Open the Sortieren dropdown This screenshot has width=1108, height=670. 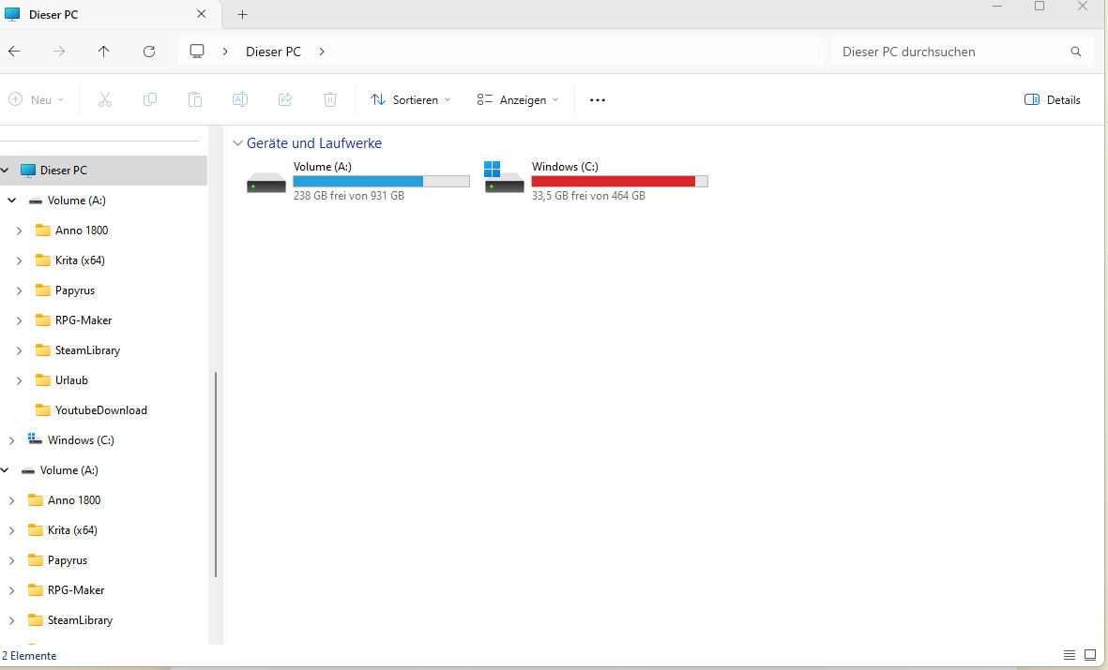pyautogui.click(x=411, y=100)
